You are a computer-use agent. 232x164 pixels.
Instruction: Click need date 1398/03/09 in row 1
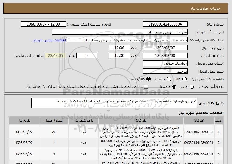tap(24, 132)
